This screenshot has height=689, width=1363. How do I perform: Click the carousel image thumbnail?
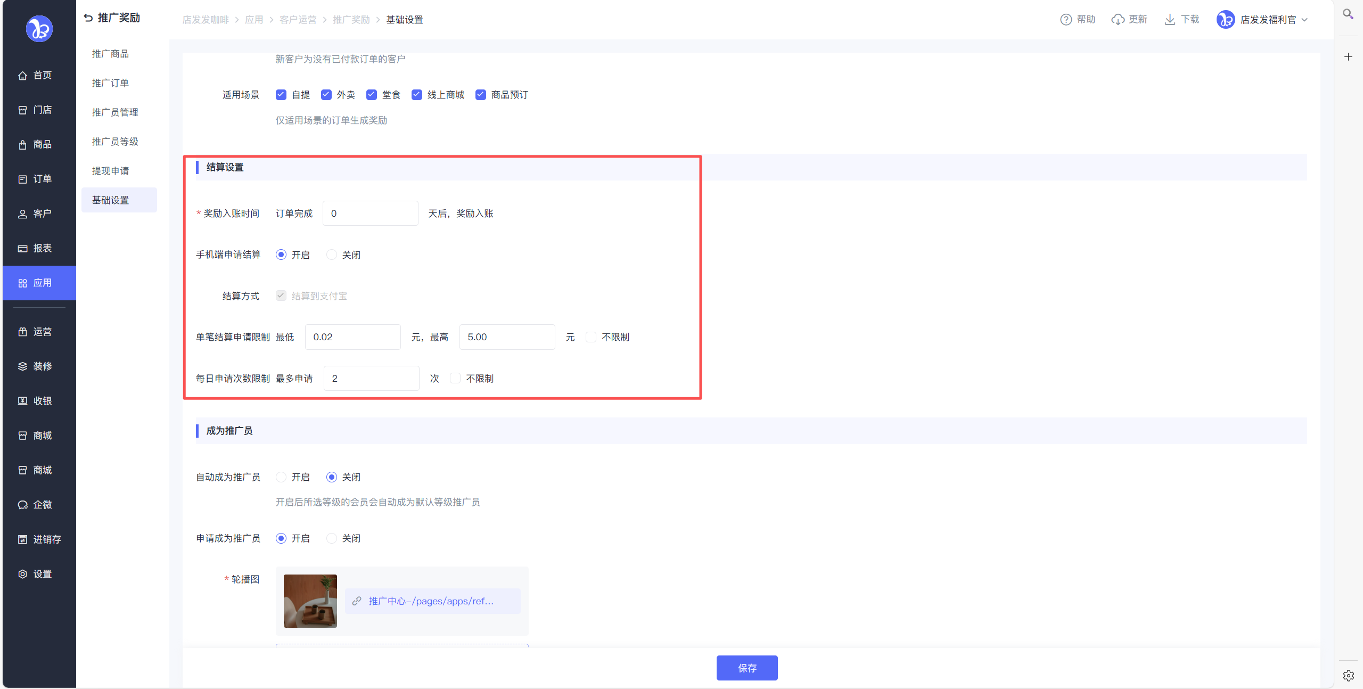310,601
